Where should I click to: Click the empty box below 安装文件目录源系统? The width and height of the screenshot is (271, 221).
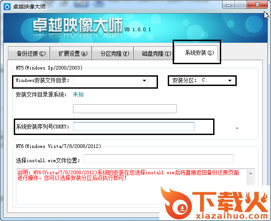click(125, 109)
